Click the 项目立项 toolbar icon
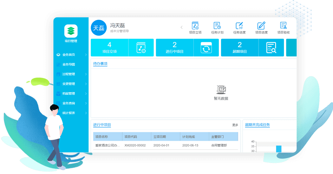The width and height of the screenshot is (333, 174). 195,26
